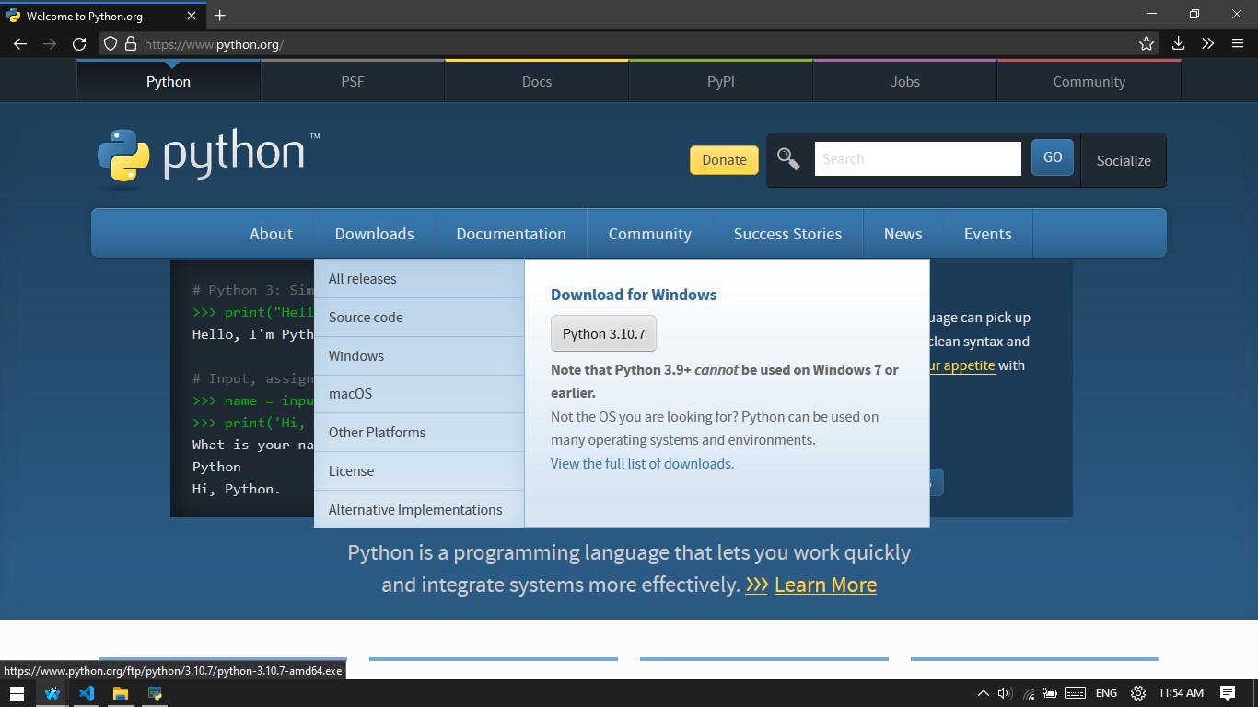Switch to the PyPI top tab
The height and width of the screenshot is (707, 1258).
721,81
